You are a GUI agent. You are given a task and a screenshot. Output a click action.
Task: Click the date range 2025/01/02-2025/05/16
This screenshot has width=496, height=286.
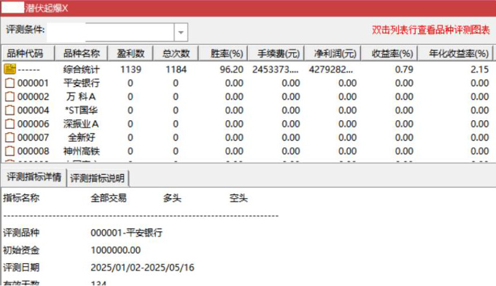[x=142, y=268]
